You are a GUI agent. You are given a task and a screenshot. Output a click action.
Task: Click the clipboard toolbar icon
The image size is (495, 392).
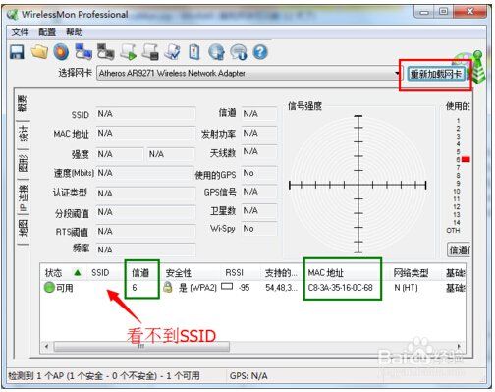tap(194, 52)
